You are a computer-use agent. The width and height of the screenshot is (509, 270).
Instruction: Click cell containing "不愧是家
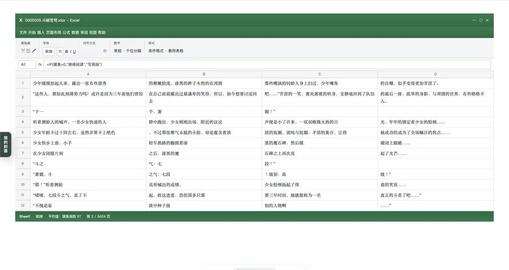pyautogui.click(x=88, y=206)
